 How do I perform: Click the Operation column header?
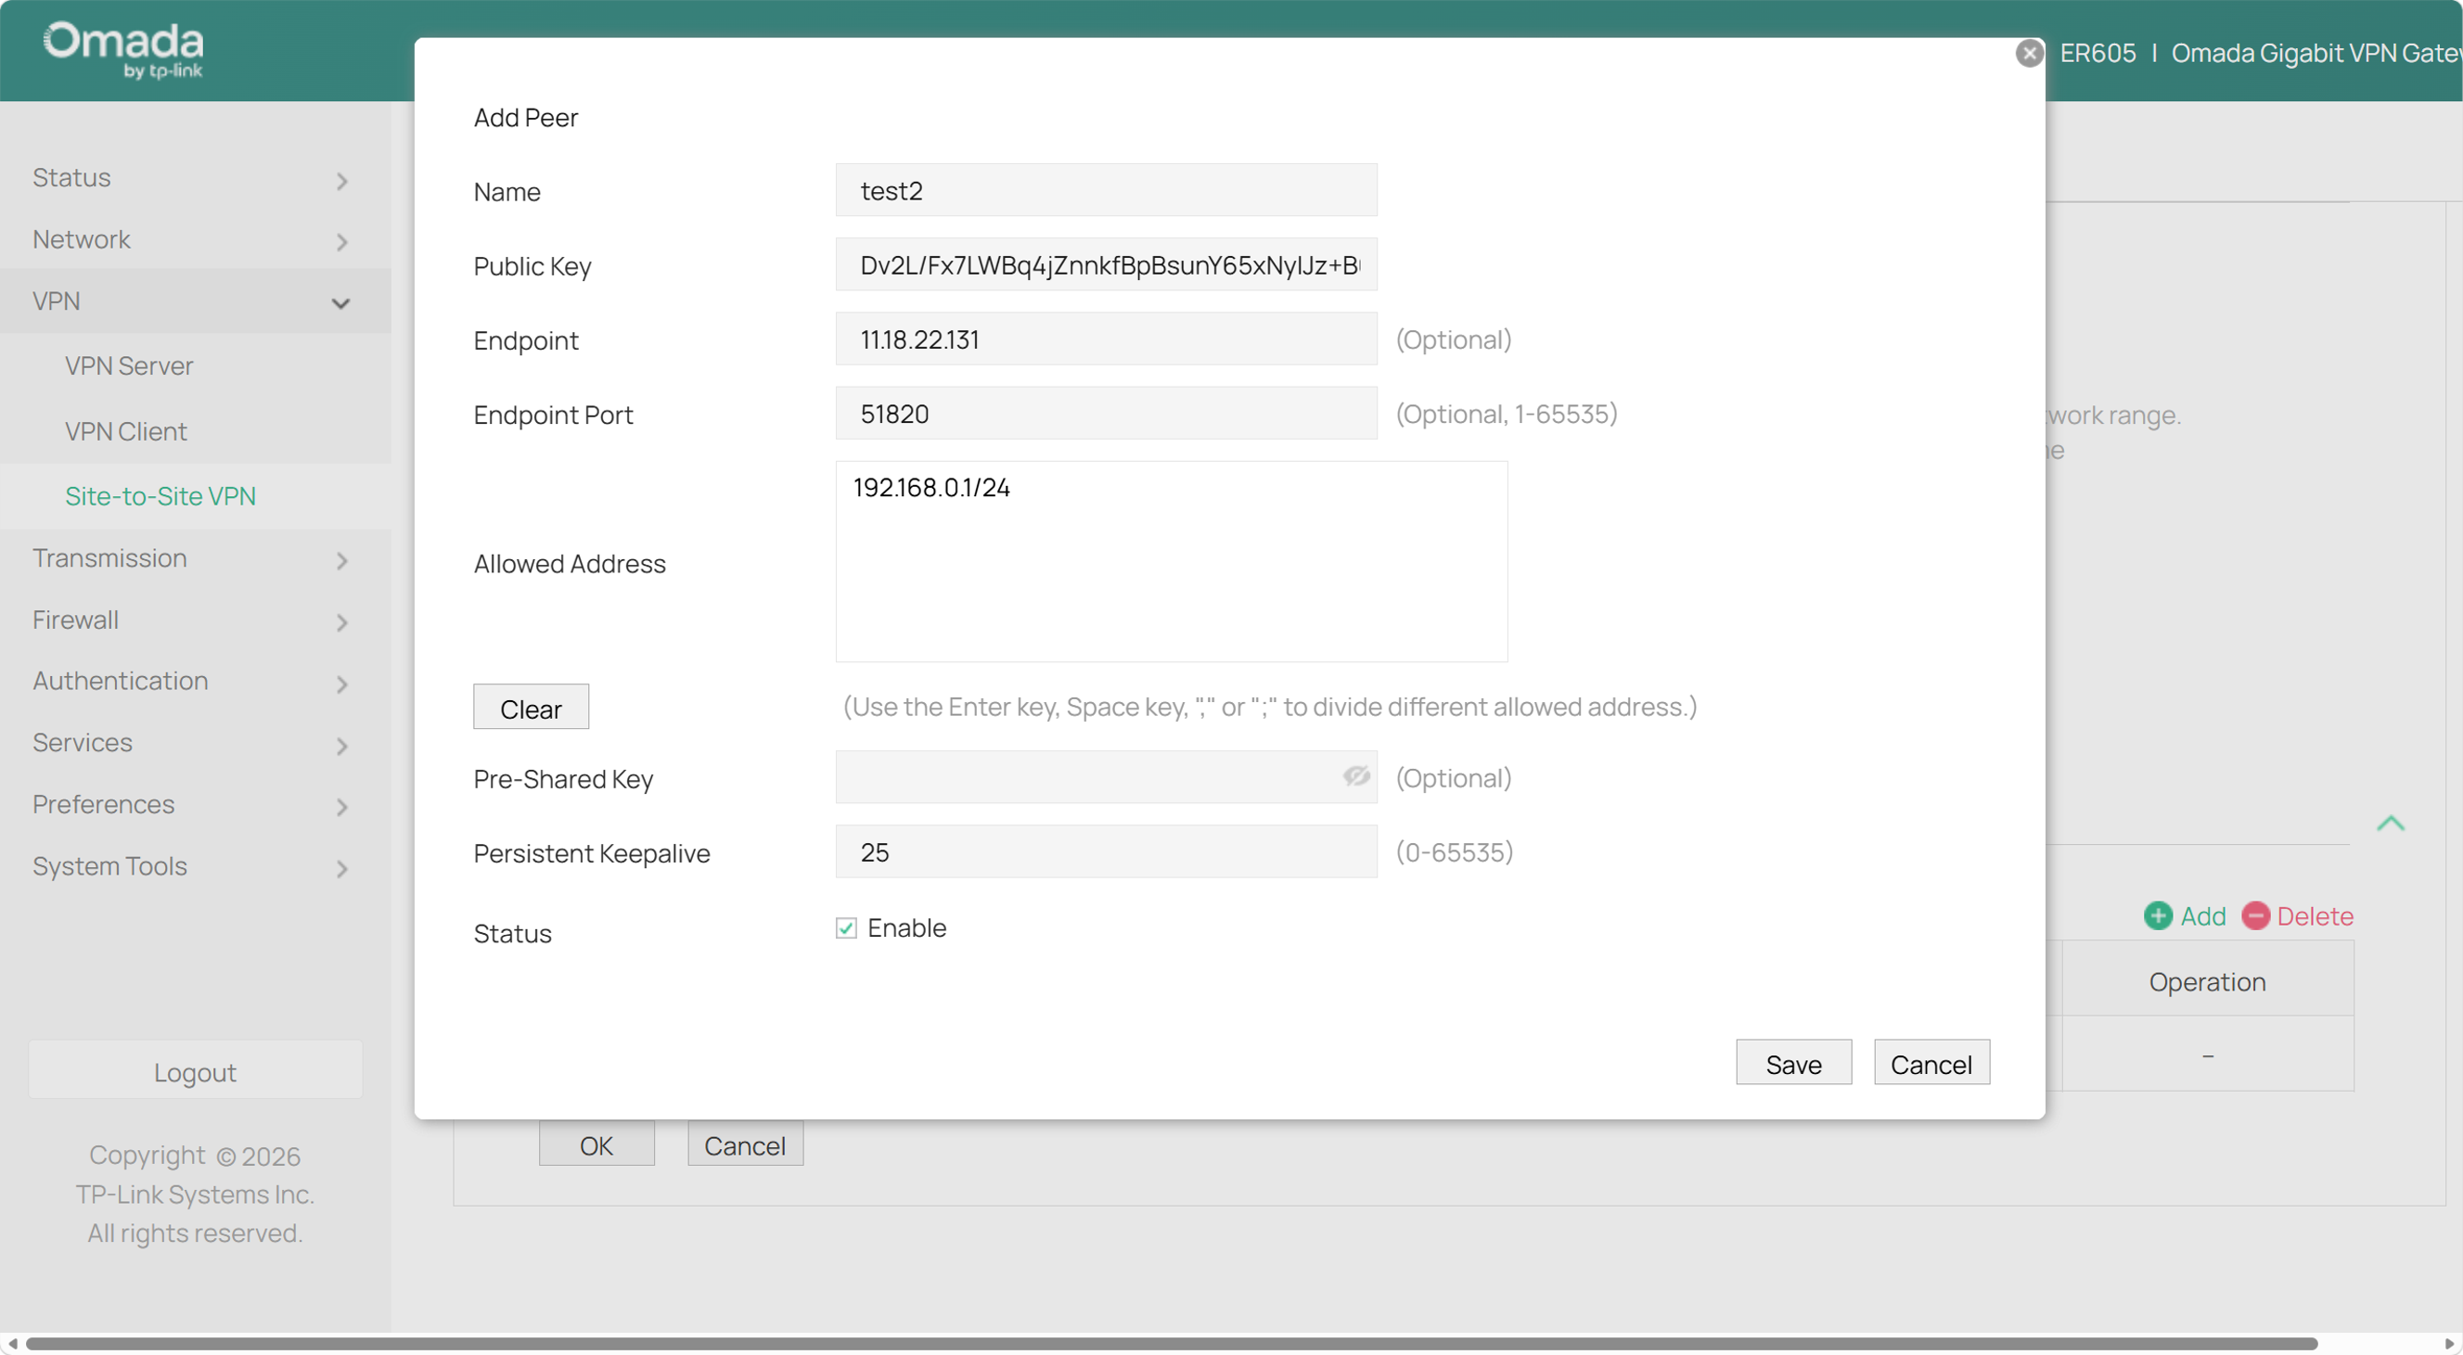click(2207, 981)
